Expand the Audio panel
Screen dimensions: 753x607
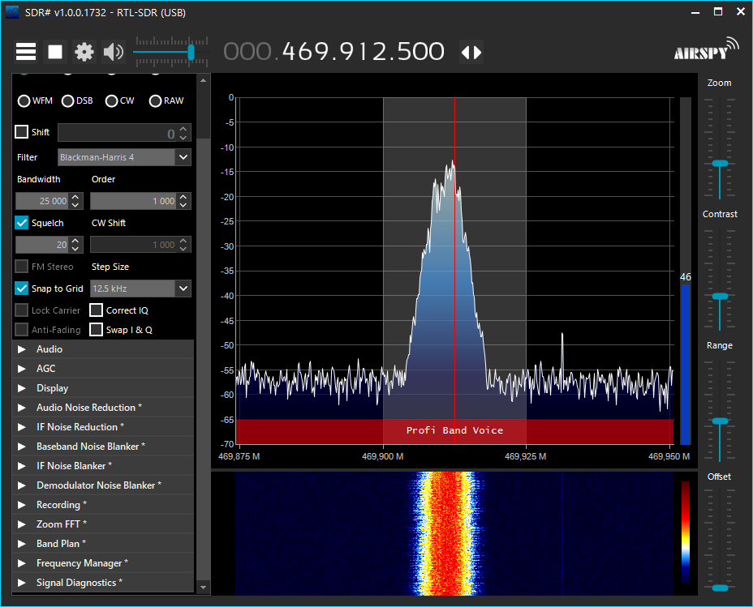(x=103, y=349)
